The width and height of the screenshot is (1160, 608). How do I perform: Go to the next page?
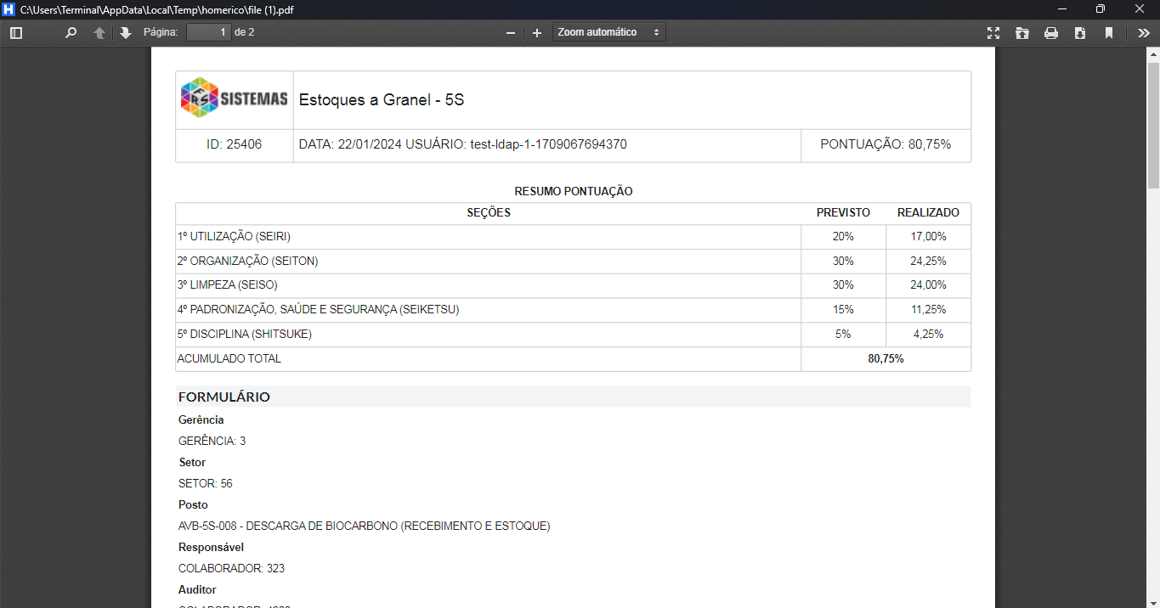(x=126, y=33)
